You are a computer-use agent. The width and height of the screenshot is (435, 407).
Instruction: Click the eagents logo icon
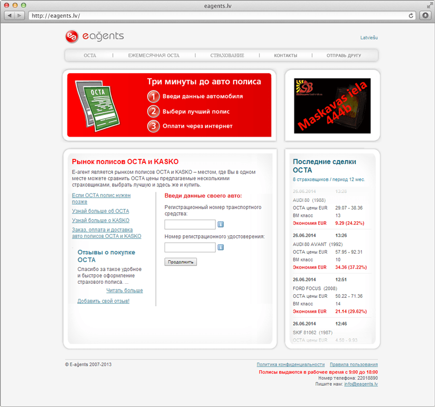point(72,37)
